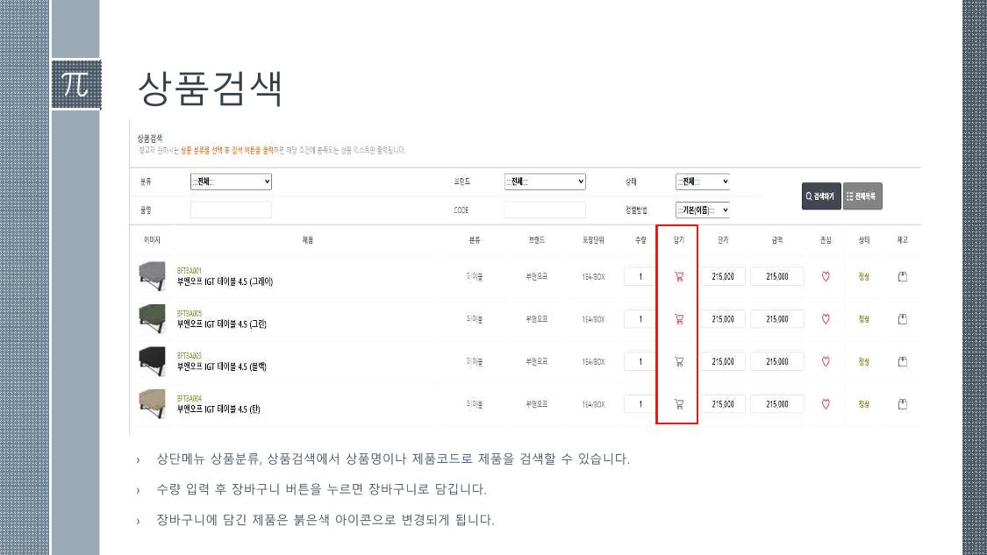987x555 pixels.
Task: Click the 검색하기 search button
Action: [821, 196]
